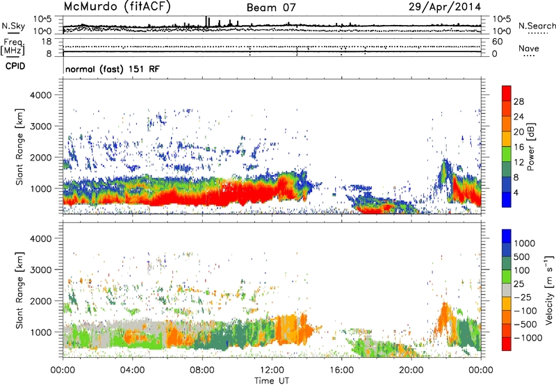The image size is (556, 385).
Task: Pick the -500 to -1000 velocity swatch
Action: (507, 330)
